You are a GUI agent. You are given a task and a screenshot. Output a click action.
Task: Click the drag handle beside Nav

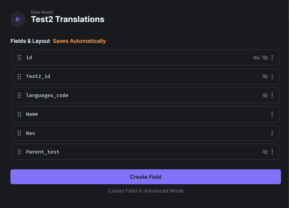tap(19, 133)
